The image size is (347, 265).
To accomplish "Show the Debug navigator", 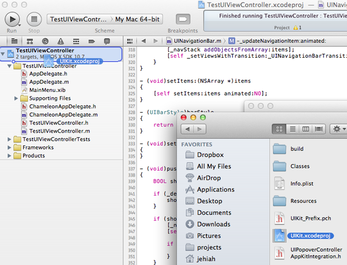I will click(x=76, y=41).
